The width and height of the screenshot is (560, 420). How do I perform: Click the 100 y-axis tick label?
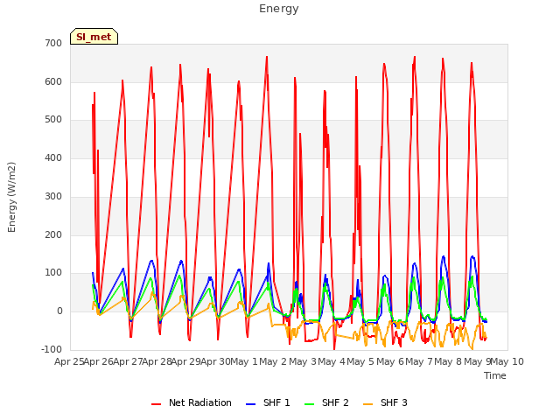tap(53, 273)
